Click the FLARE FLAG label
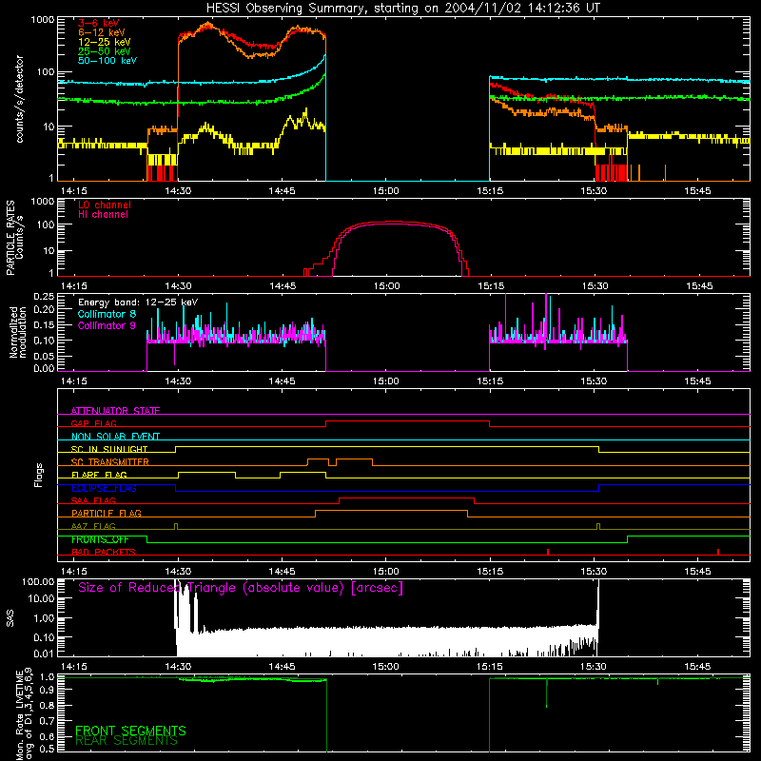The height and width of the screenshot is (761, 761). click(x=99, y=475)
